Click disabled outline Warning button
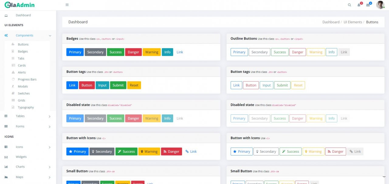The height and width of the screenshot is (184, 389). 316,118
